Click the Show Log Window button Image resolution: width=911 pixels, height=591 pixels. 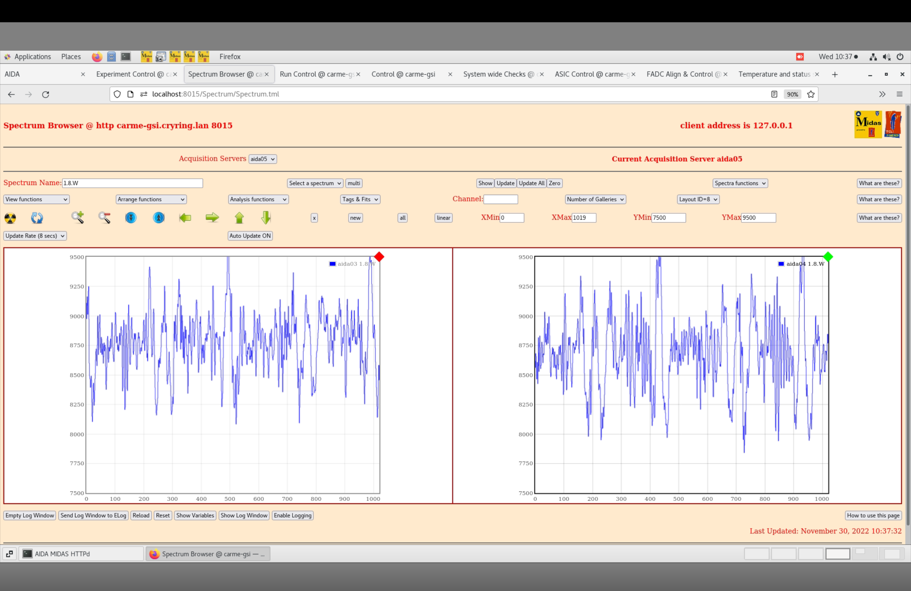(x=244, y=515)
